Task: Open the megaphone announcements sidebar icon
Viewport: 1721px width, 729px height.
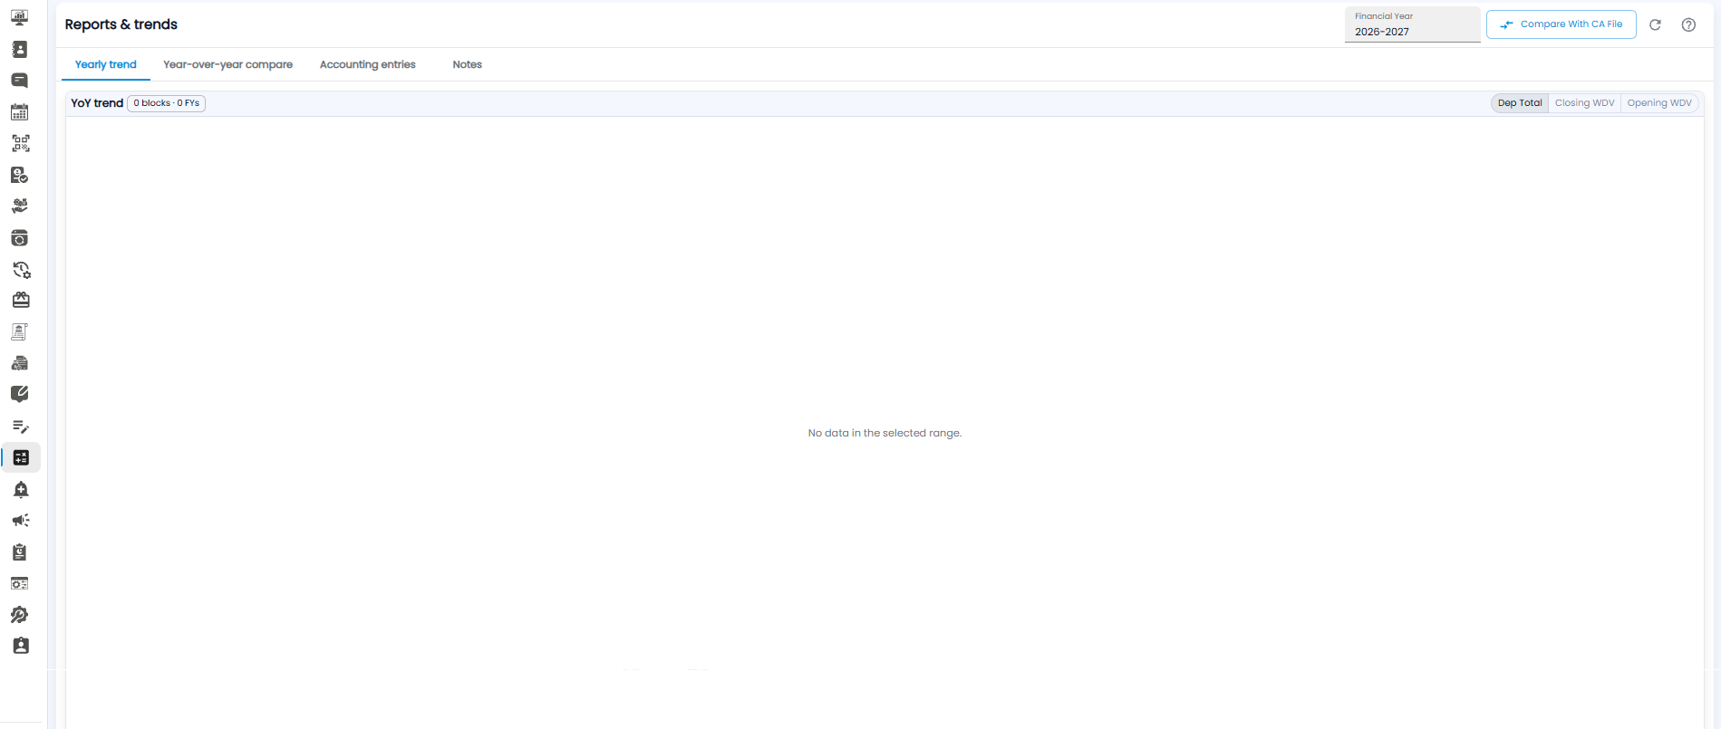Action: tap(20, 521)
